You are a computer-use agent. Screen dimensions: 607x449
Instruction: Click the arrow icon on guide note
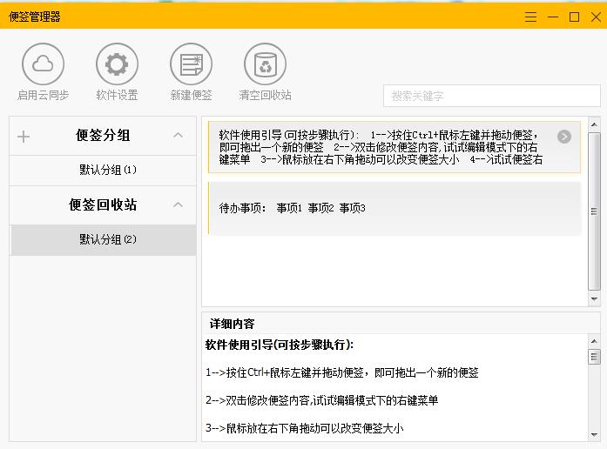pos(564,137)
